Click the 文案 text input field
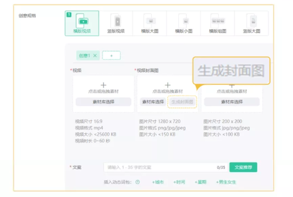This screenshot has width=293, height=197. pos(165,167)
